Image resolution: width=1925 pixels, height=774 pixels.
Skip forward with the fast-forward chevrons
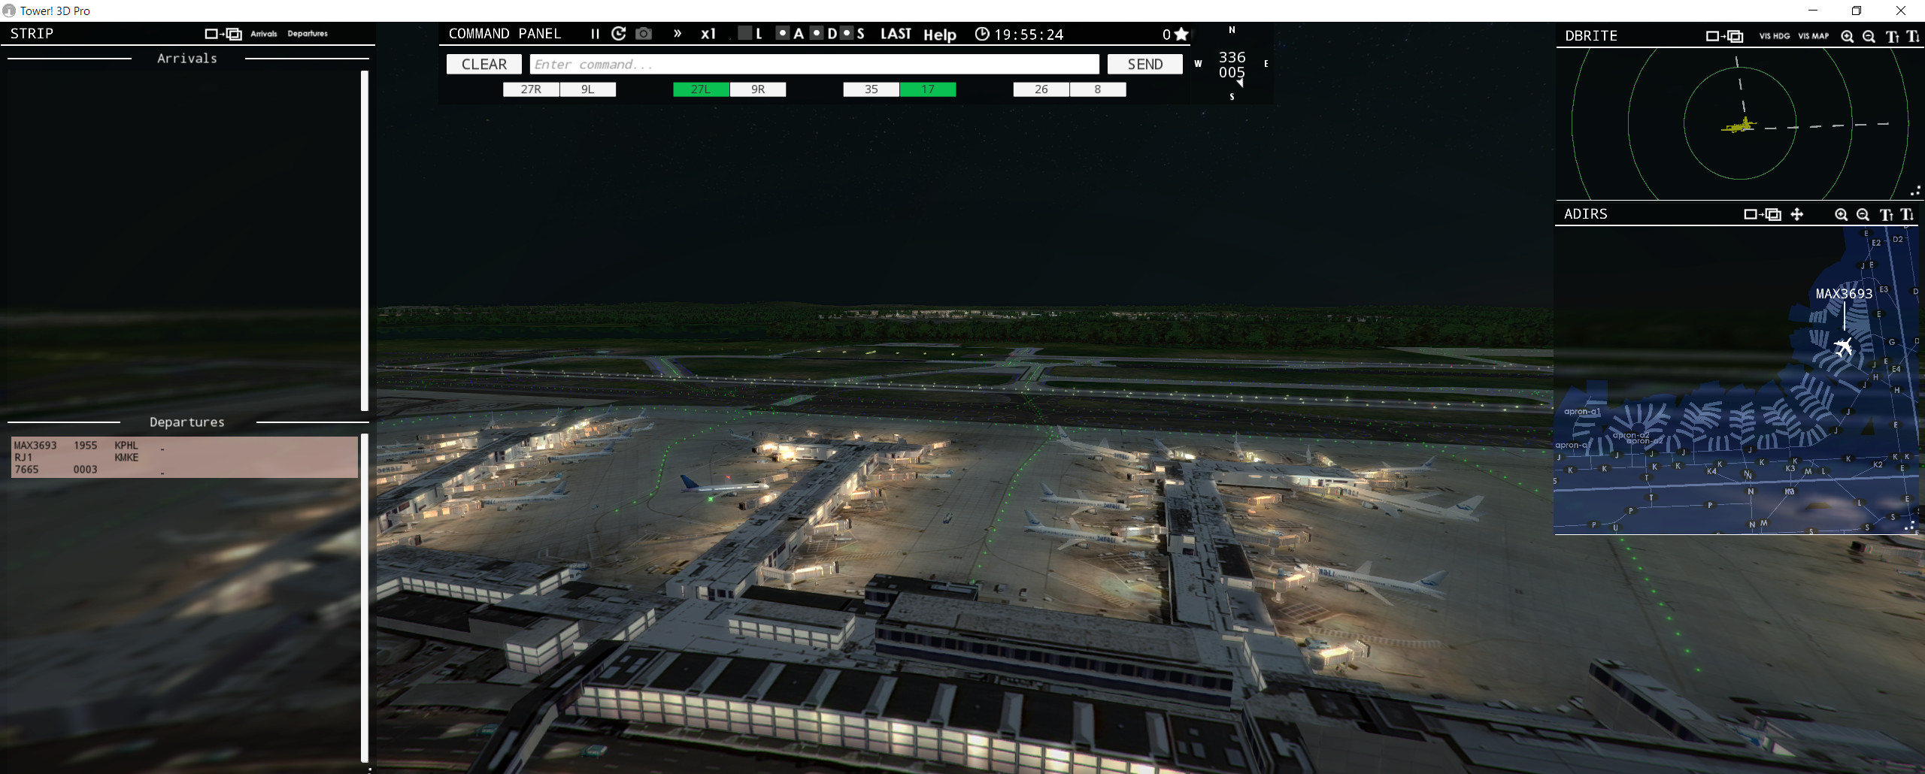(678, 34)
